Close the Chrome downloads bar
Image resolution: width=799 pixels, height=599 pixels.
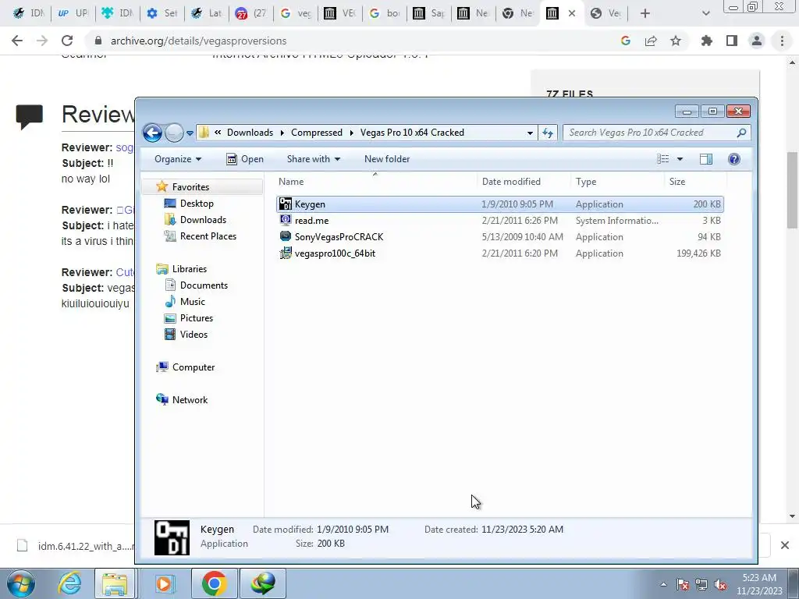tap(785, 545)
